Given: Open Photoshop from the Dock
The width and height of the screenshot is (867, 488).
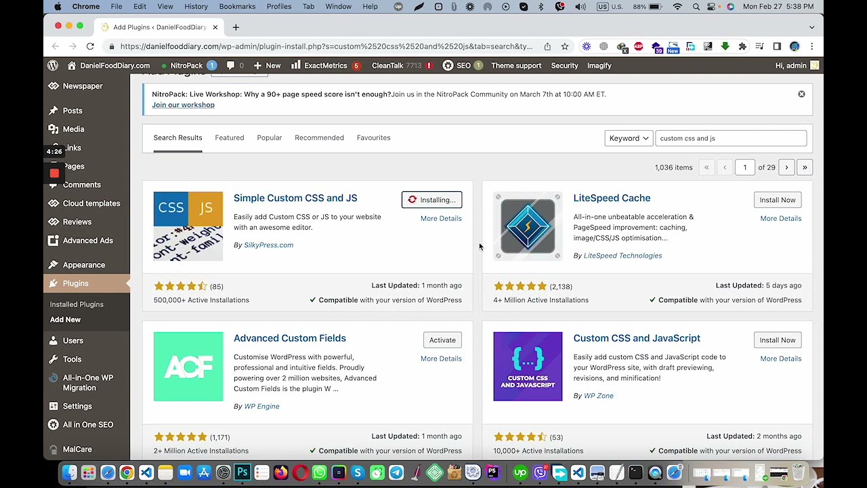Looking at the screenshot, I should [x=242, y=472].
